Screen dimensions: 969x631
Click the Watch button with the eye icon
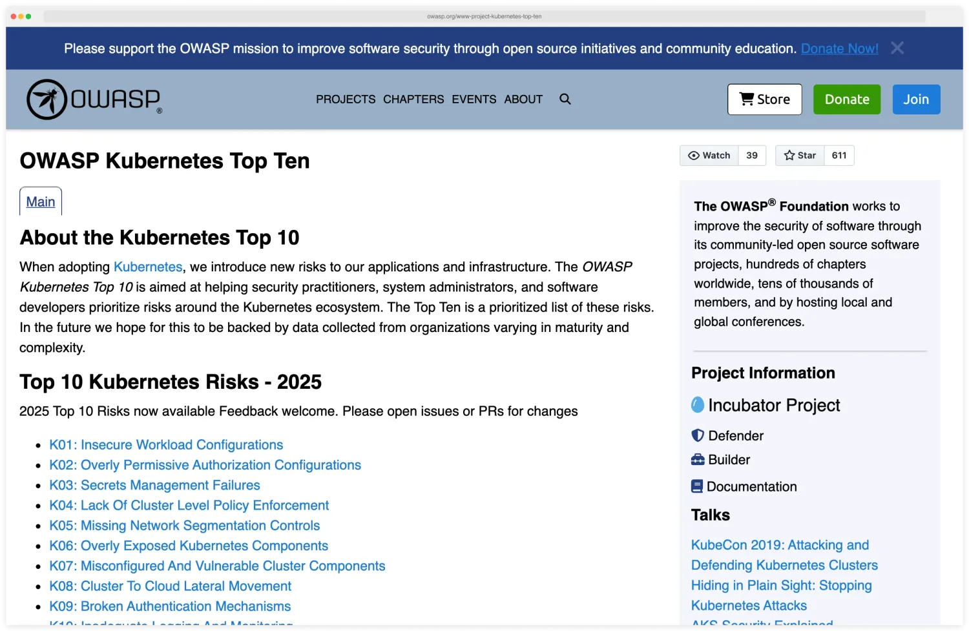coord(709,156)
